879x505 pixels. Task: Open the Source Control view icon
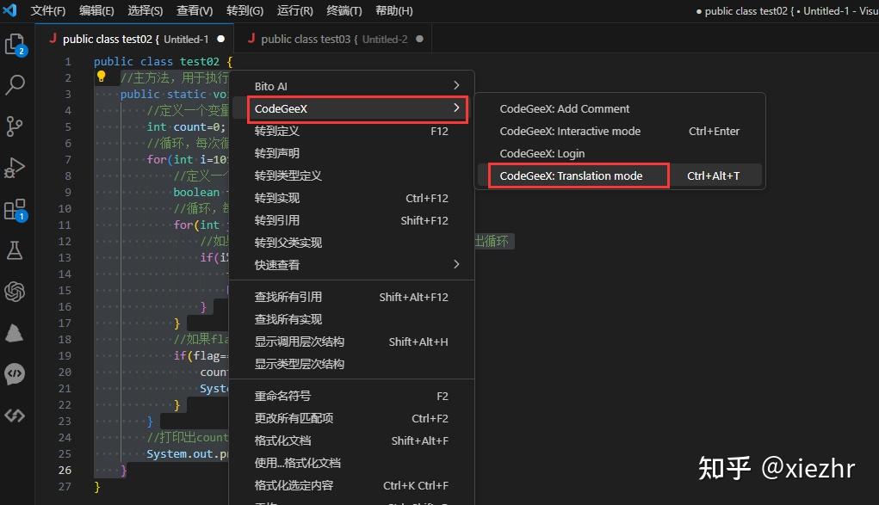pos(15,126)
